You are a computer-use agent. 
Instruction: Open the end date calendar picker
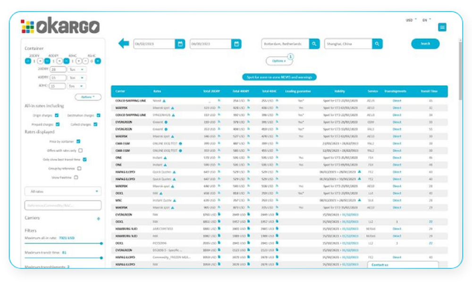click(236, 44)
